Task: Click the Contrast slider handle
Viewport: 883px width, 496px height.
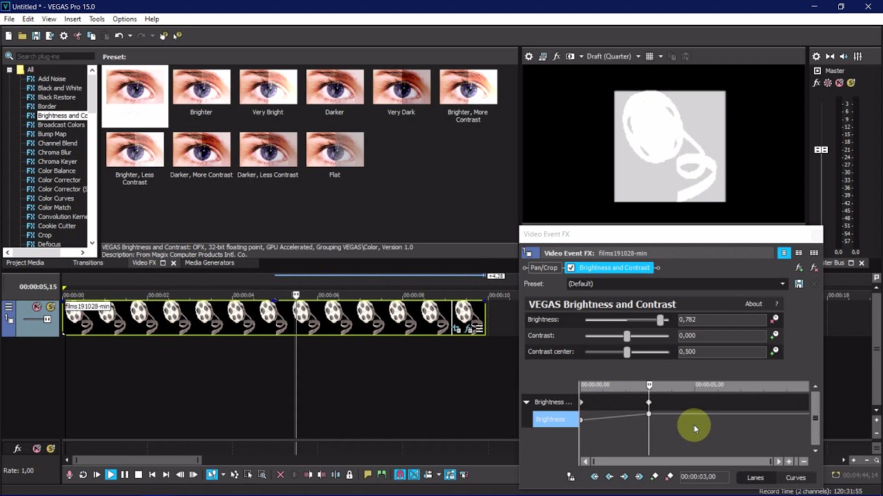Action: pyautogui.click(x=627, y=335)
